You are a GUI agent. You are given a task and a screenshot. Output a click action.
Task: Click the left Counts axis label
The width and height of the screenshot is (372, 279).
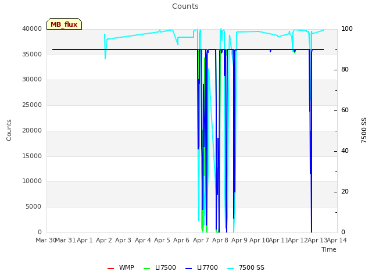click(x=9, y=130)
